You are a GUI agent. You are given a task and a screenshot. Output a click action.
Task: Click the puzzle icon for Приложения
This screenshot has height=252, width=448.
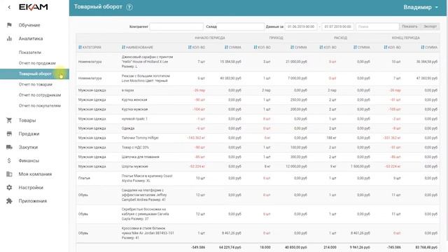pos(9,201)
